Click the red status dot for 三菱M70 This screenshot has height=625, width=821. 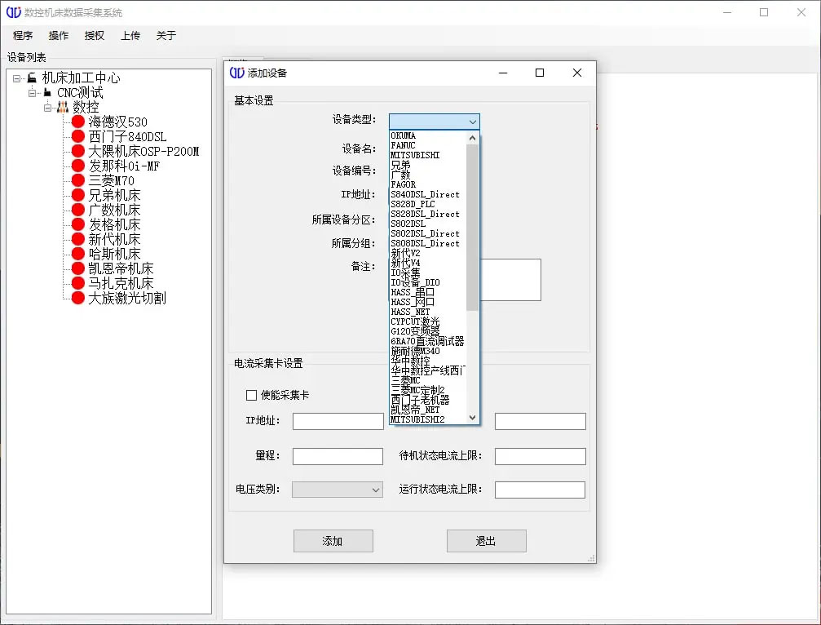pyautogui.click(x=78, y=180)
